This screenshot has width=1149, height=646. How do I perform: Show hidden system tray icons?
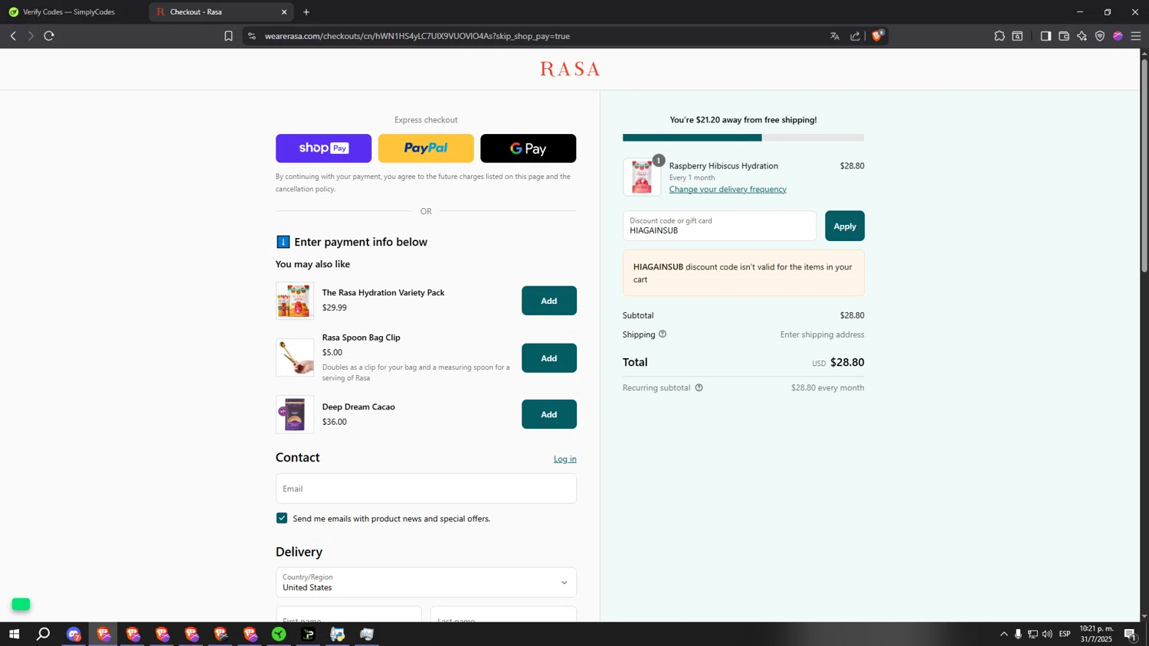[1003, 634]
